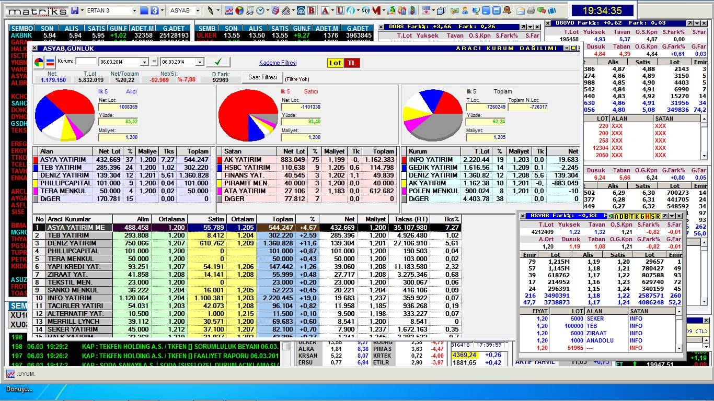Click the traffic light icon in toolbar
This screenshot has width=714, height=401.
[x=412, y=10]
